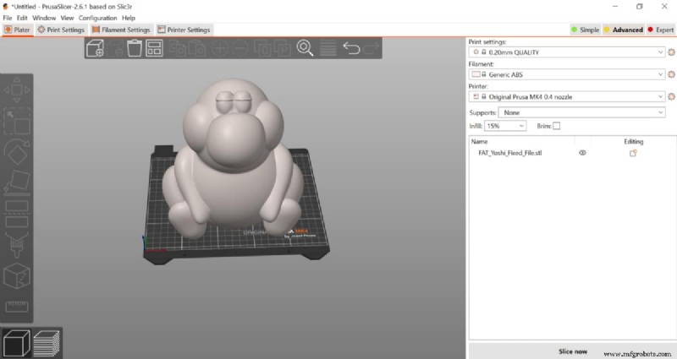Click the Name column header

point(479,141)
